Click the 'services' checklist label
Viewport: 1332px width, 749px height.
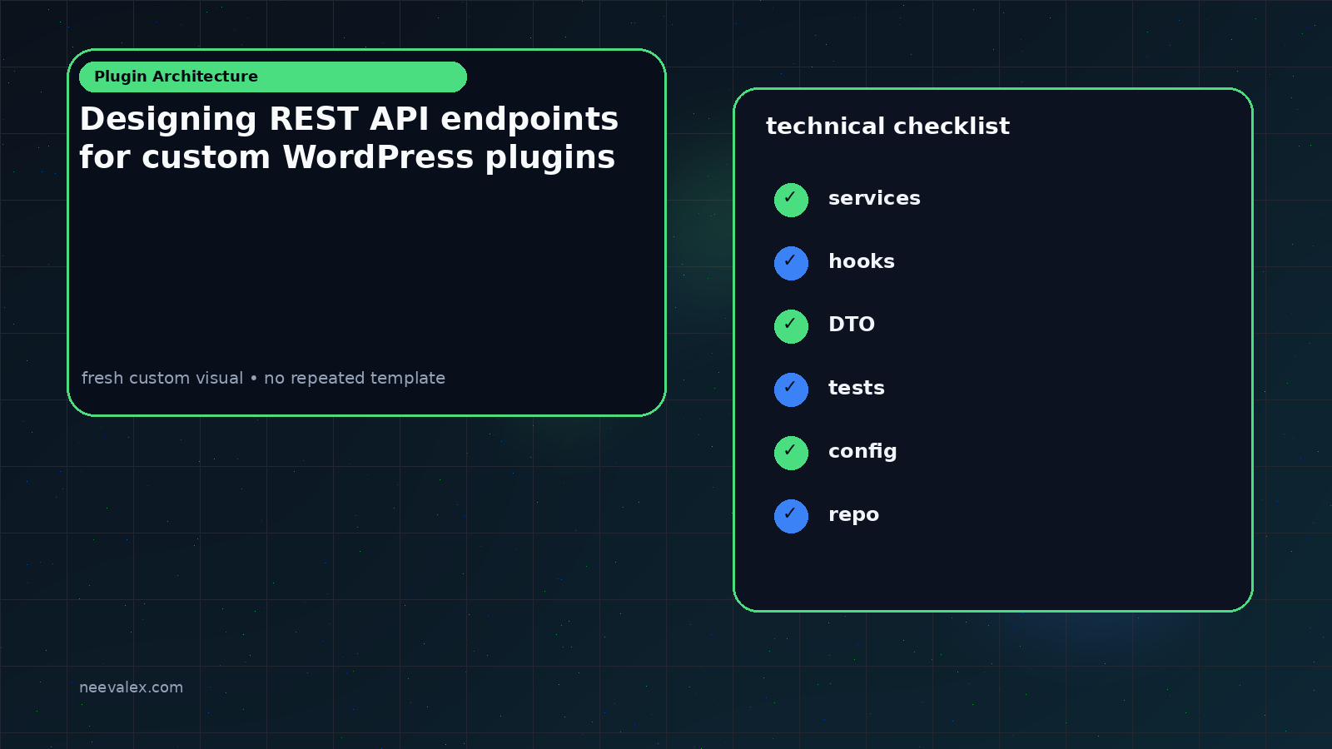[x=874, y=198]
